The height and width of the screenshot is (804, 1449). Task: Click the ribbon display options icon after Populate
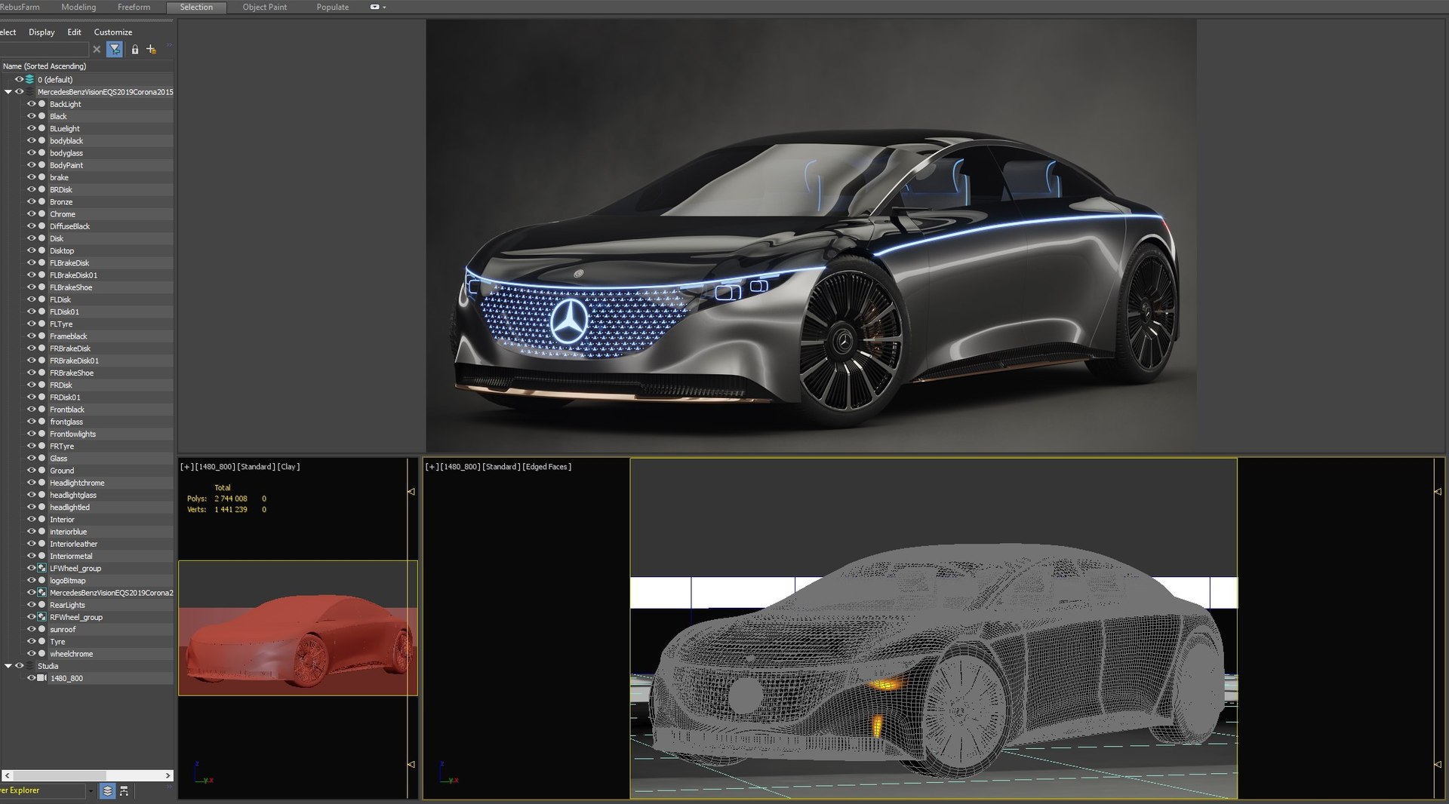(x=374, y=7)
